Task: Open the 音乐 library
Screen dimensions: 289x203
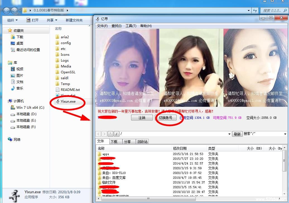Action: [17, 88]
